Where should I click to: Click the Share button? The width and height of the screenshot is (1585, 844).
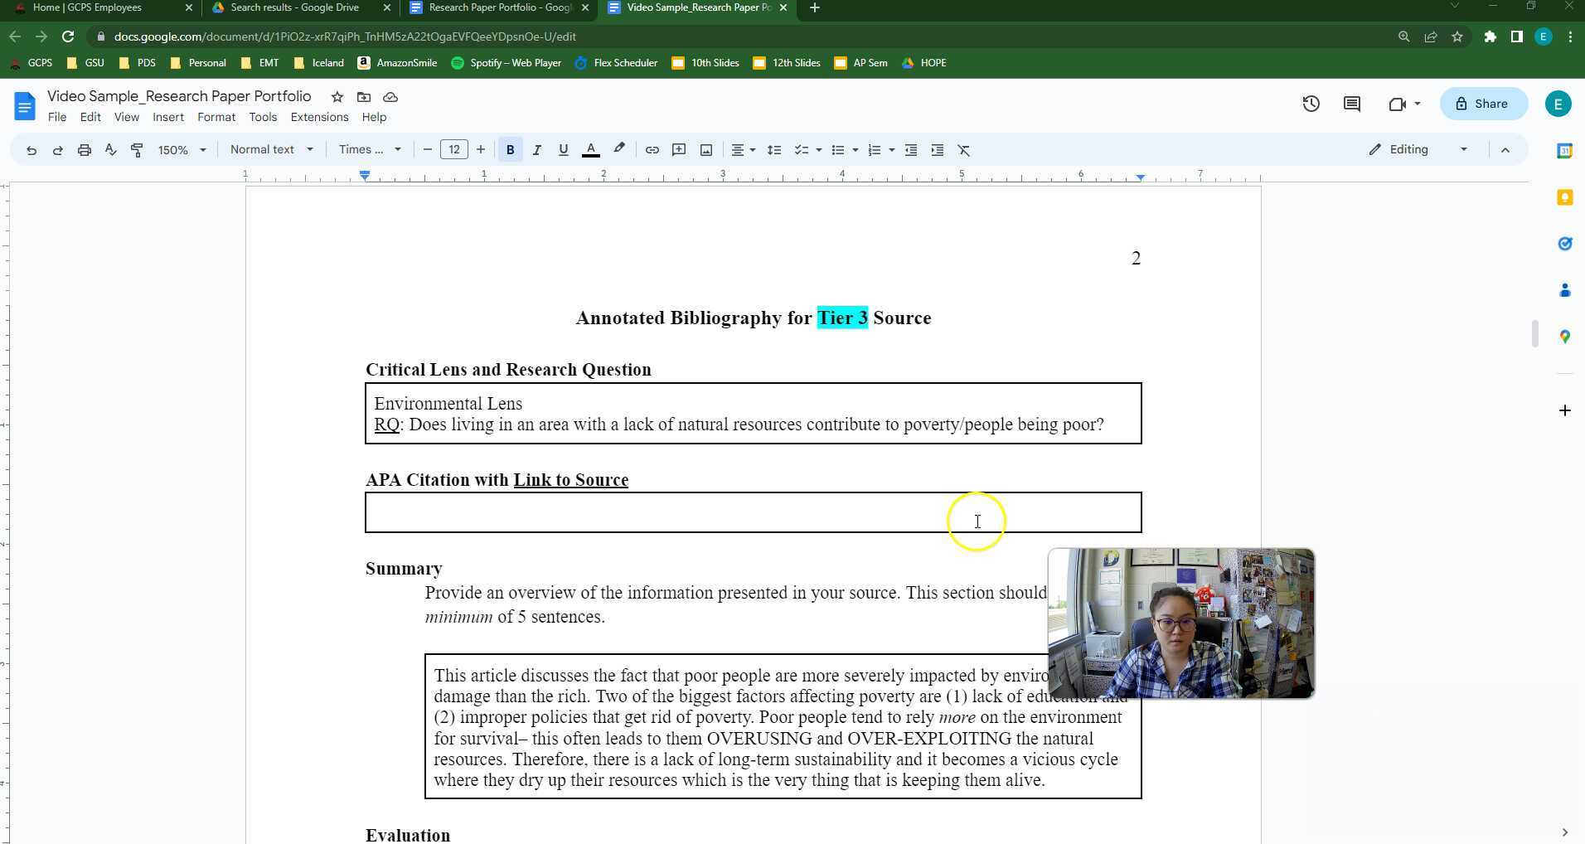[x=1483, y=104]
